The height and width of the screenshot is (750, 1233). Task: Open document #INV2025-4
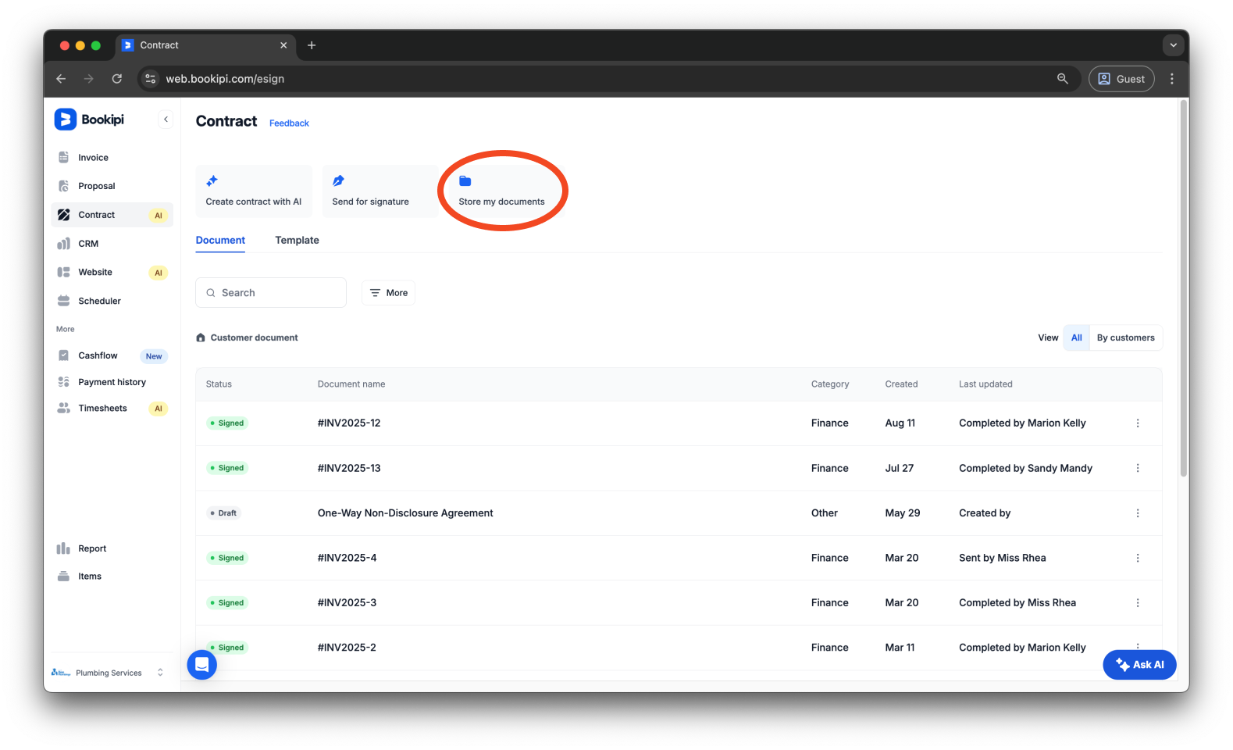click(x=347, y=558)
